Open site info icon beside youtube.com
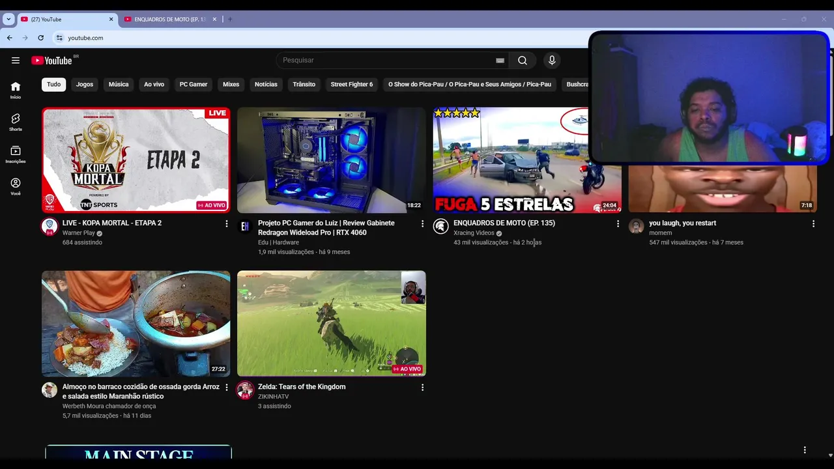 59,38
